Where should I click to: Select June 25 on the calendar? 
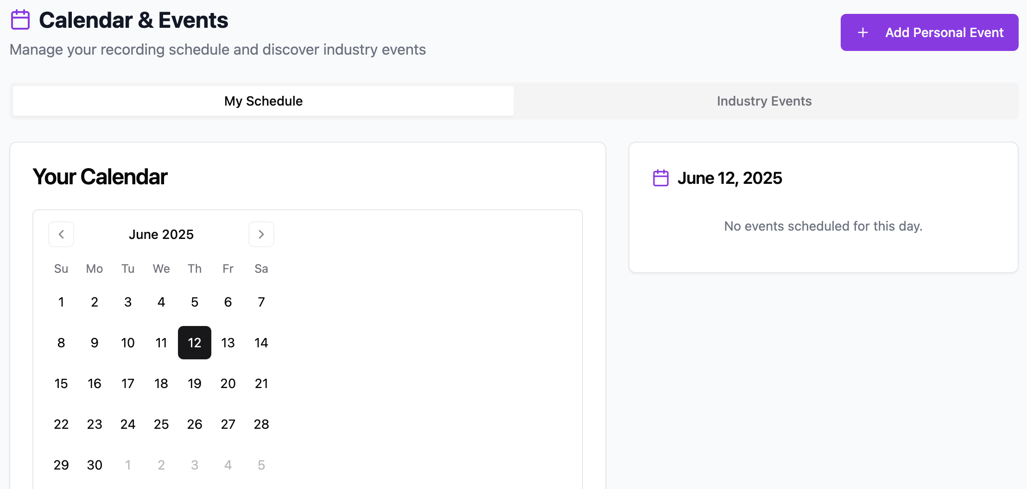coord(161,424)
